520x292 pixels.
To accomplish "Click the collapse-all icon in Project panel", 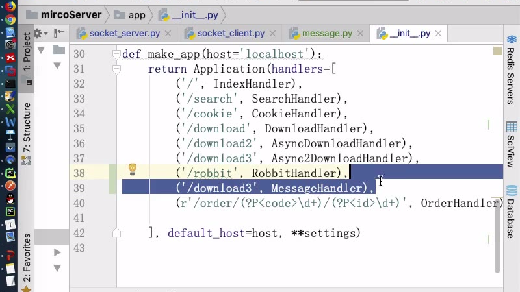I will tap(59, 33).
